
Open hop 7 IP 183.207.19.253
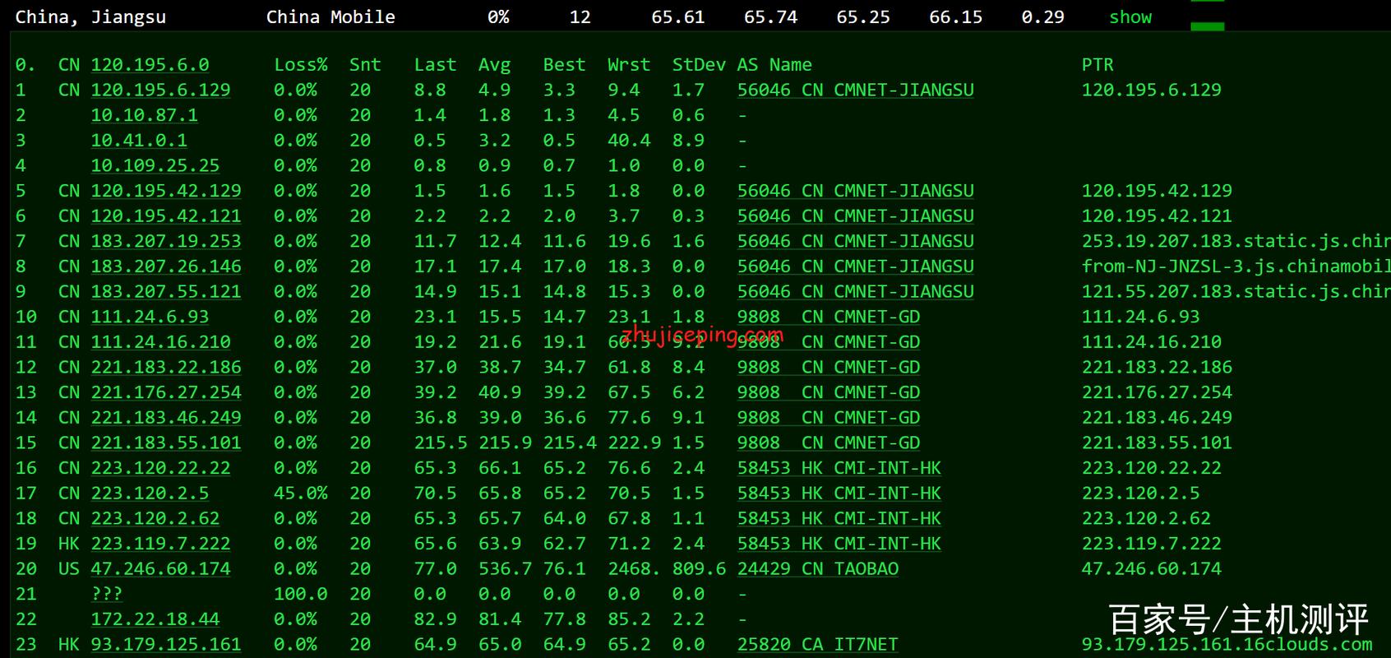[x=166, y=241]
